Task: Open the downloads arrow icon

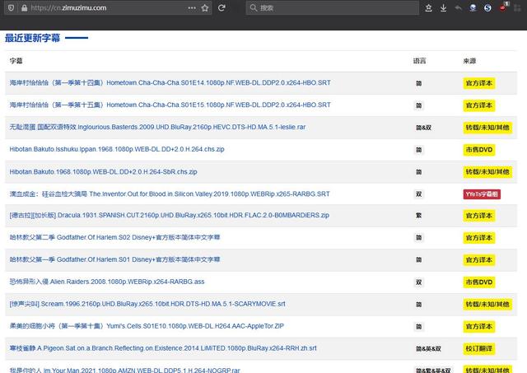Action: click(443, 7)
